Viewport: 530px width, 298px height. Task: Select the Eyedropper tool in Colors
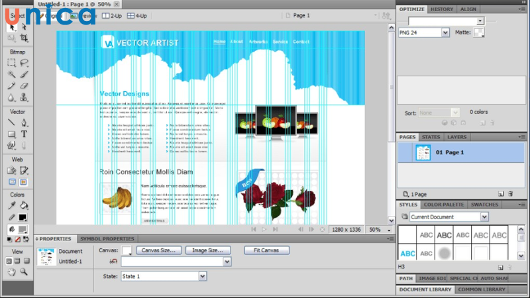(x=11, y=205)
